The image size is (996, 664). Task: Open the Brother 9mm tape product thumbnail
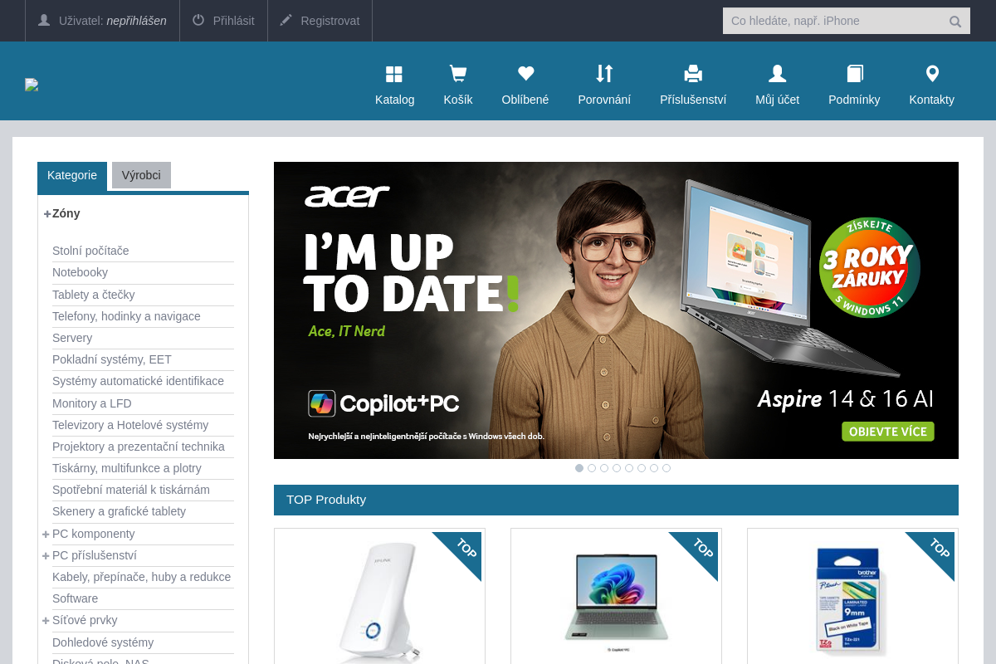coord(852,599)
